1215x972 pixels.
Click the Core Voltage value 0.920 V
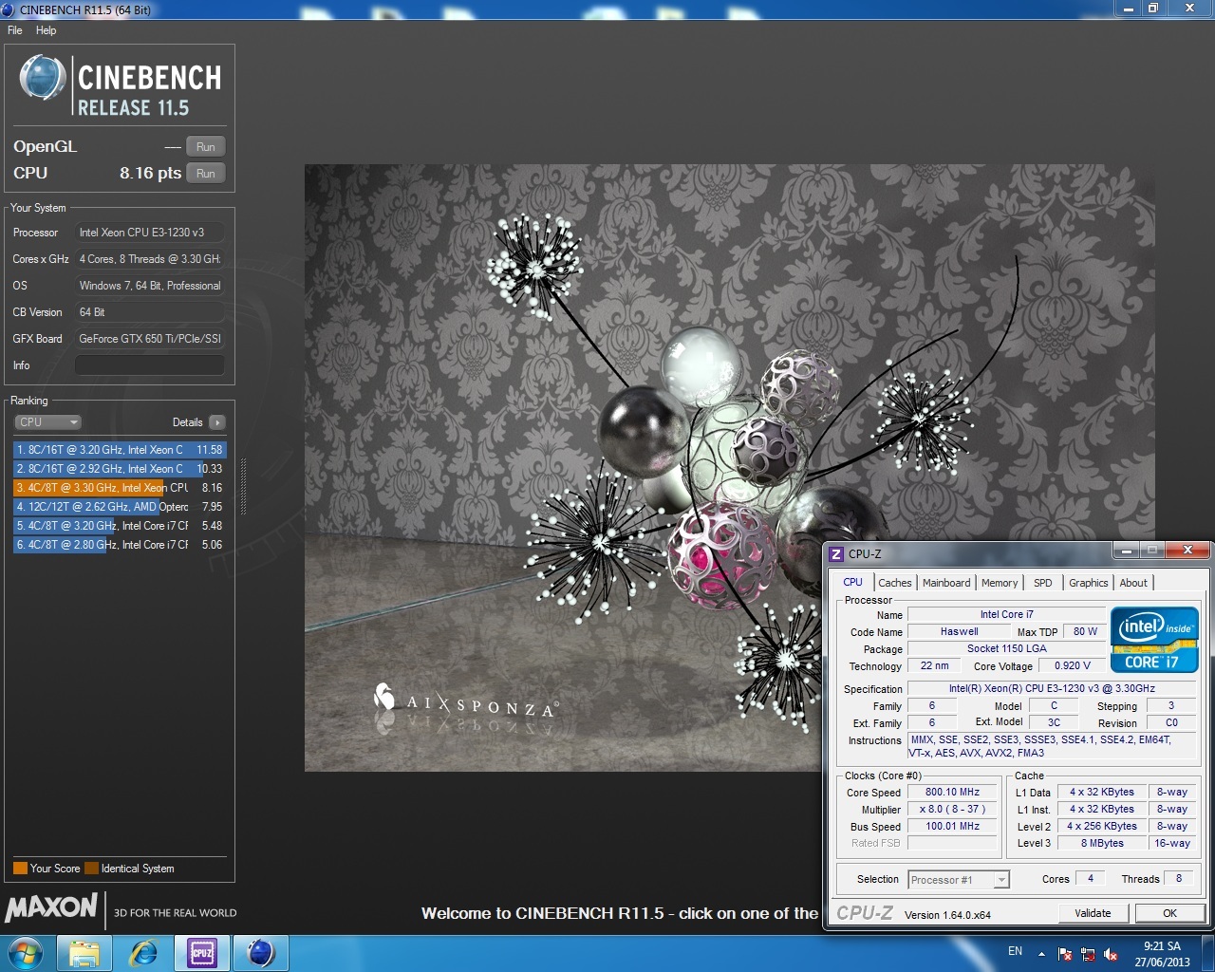point(1072,665)
